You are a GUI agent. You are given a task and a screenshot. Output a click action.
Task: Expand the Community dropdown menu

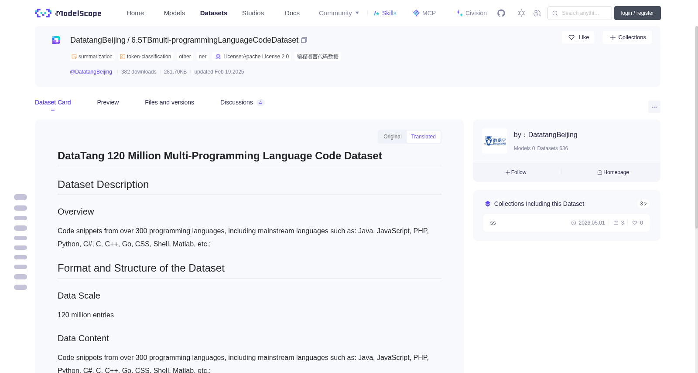pos(339,13)
